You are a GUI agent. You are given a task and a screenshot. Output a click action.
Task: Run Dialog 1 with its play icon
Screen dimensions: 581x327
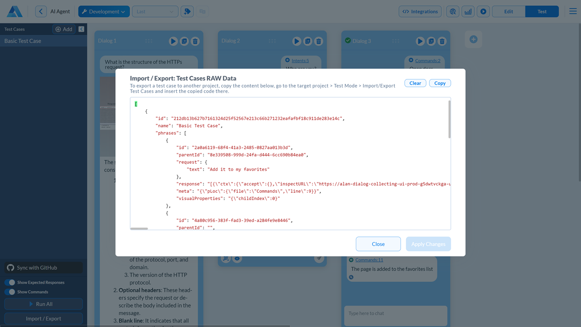point(173,41)
